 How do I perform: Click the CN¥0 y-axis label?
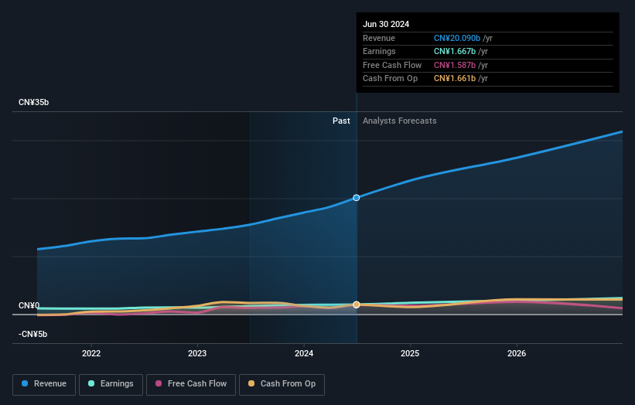[x=29, y=305]
